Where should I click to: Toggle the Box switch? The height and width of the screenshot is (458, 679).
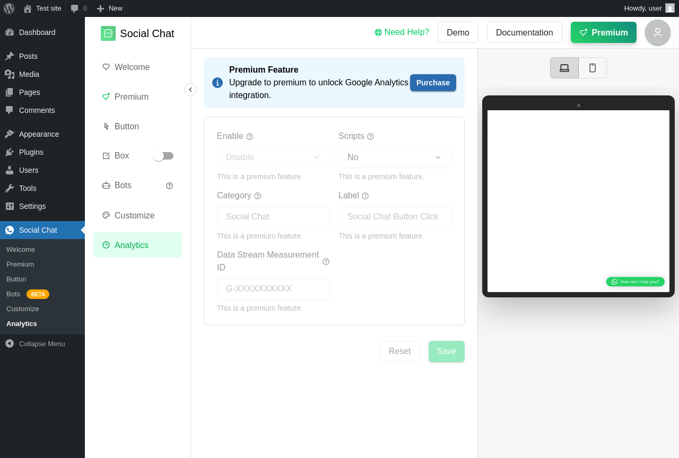[x=163, y=156]
